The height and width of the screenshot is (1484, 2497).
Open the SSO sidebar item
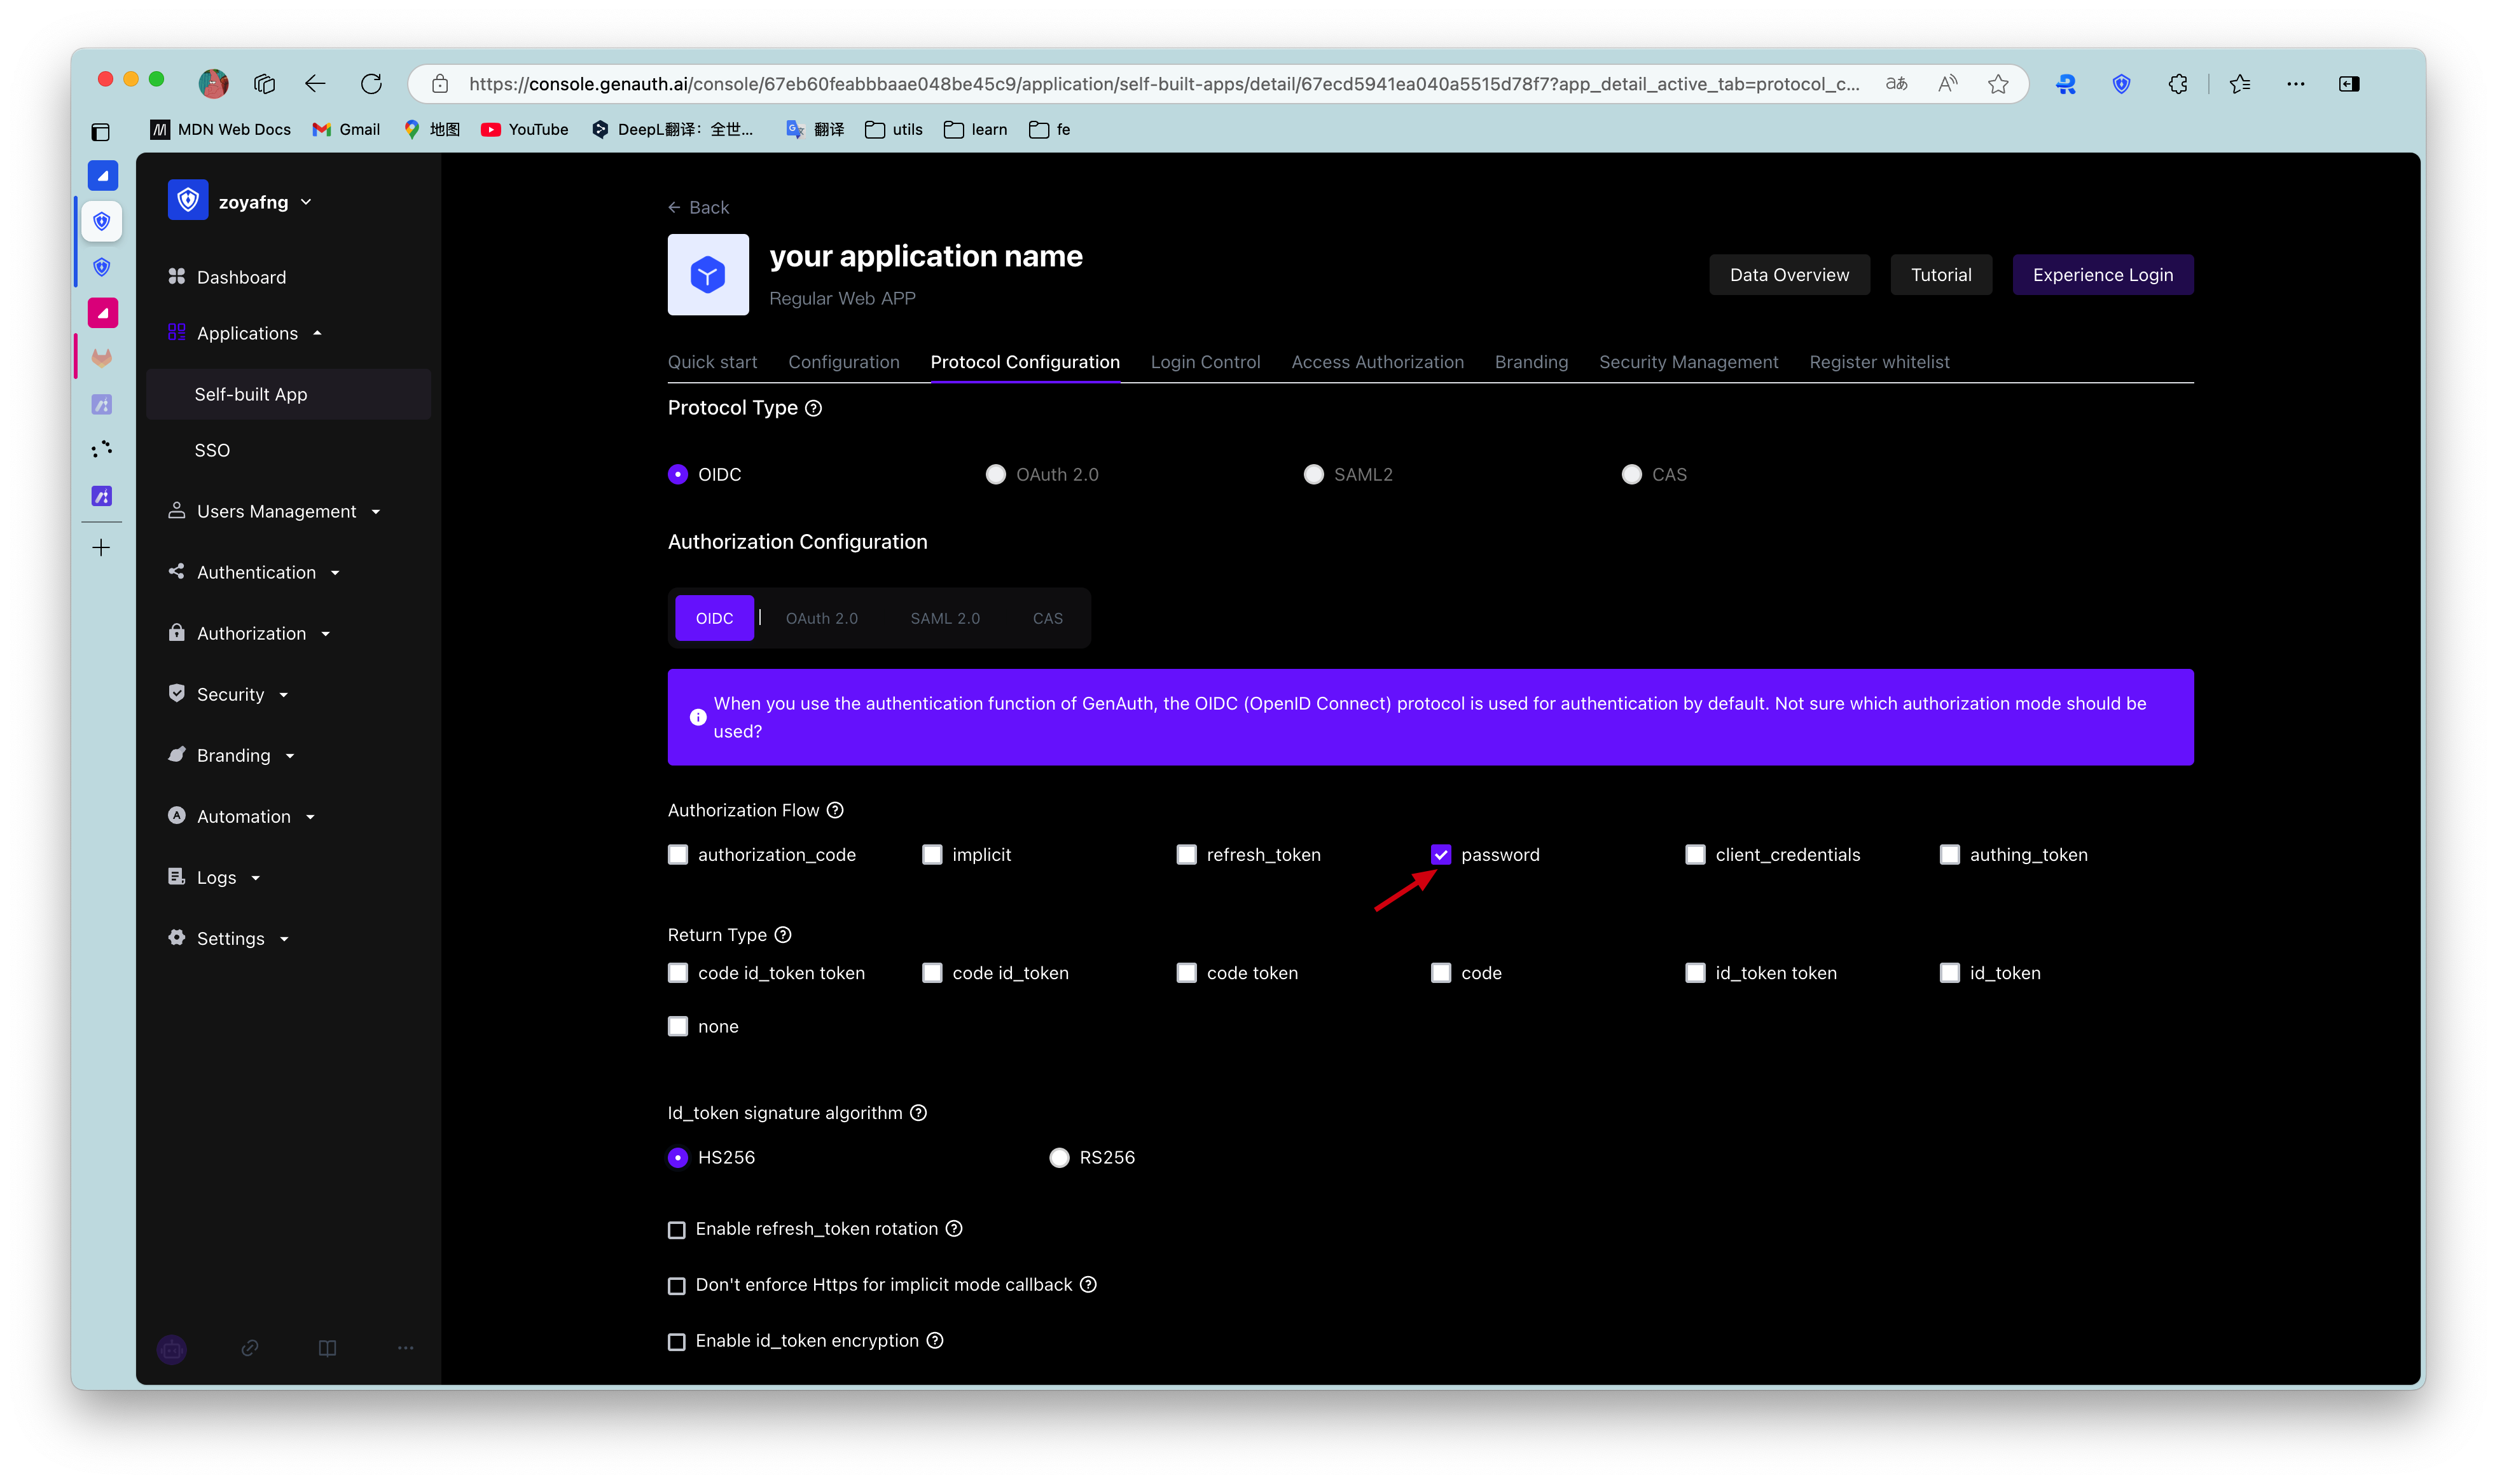coord(212,450)
